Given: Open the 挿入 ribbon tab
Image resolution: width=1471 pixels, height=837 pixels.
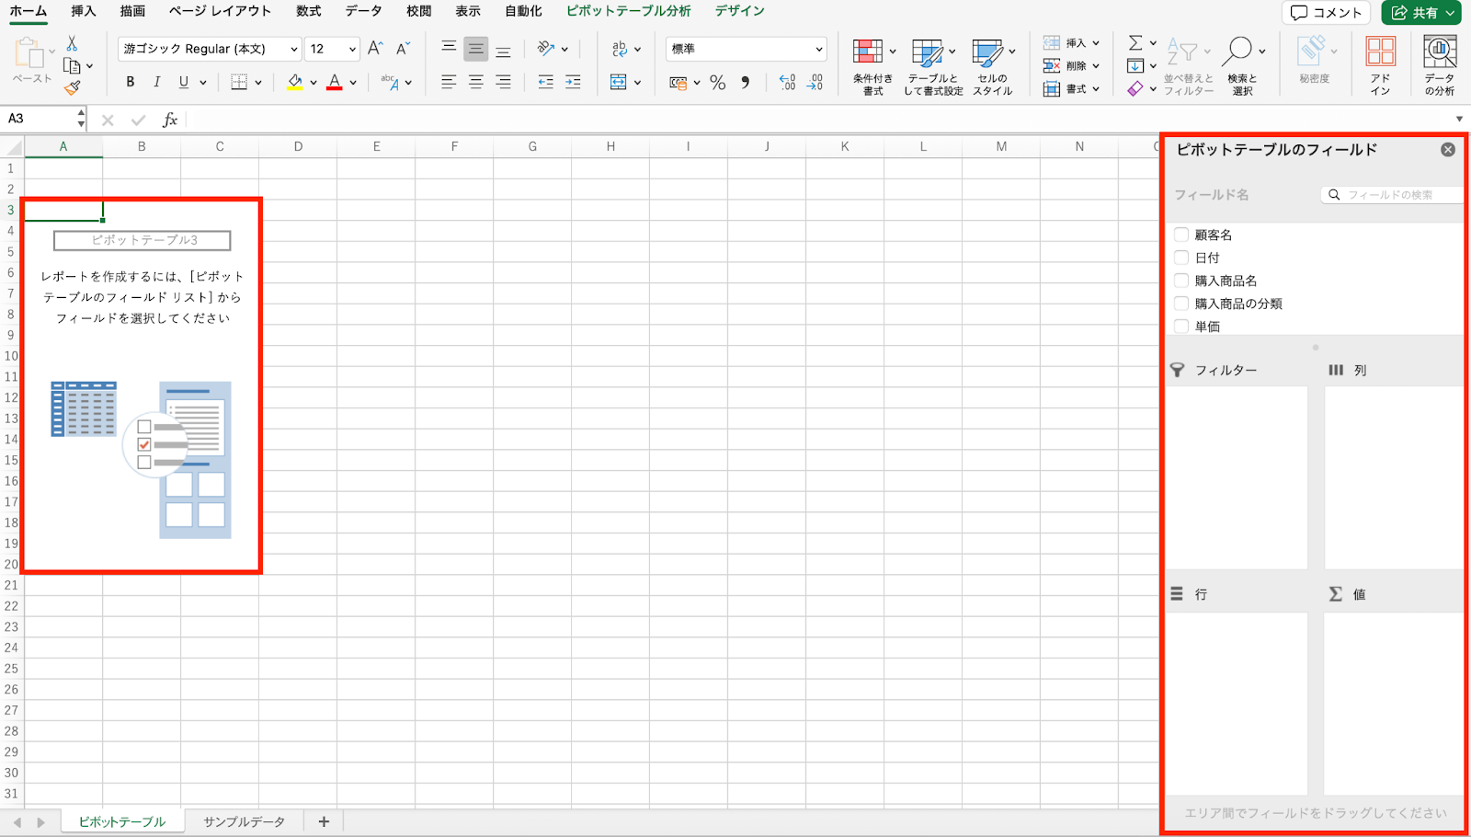Looking at the screenshot, I should click(84, 11).
